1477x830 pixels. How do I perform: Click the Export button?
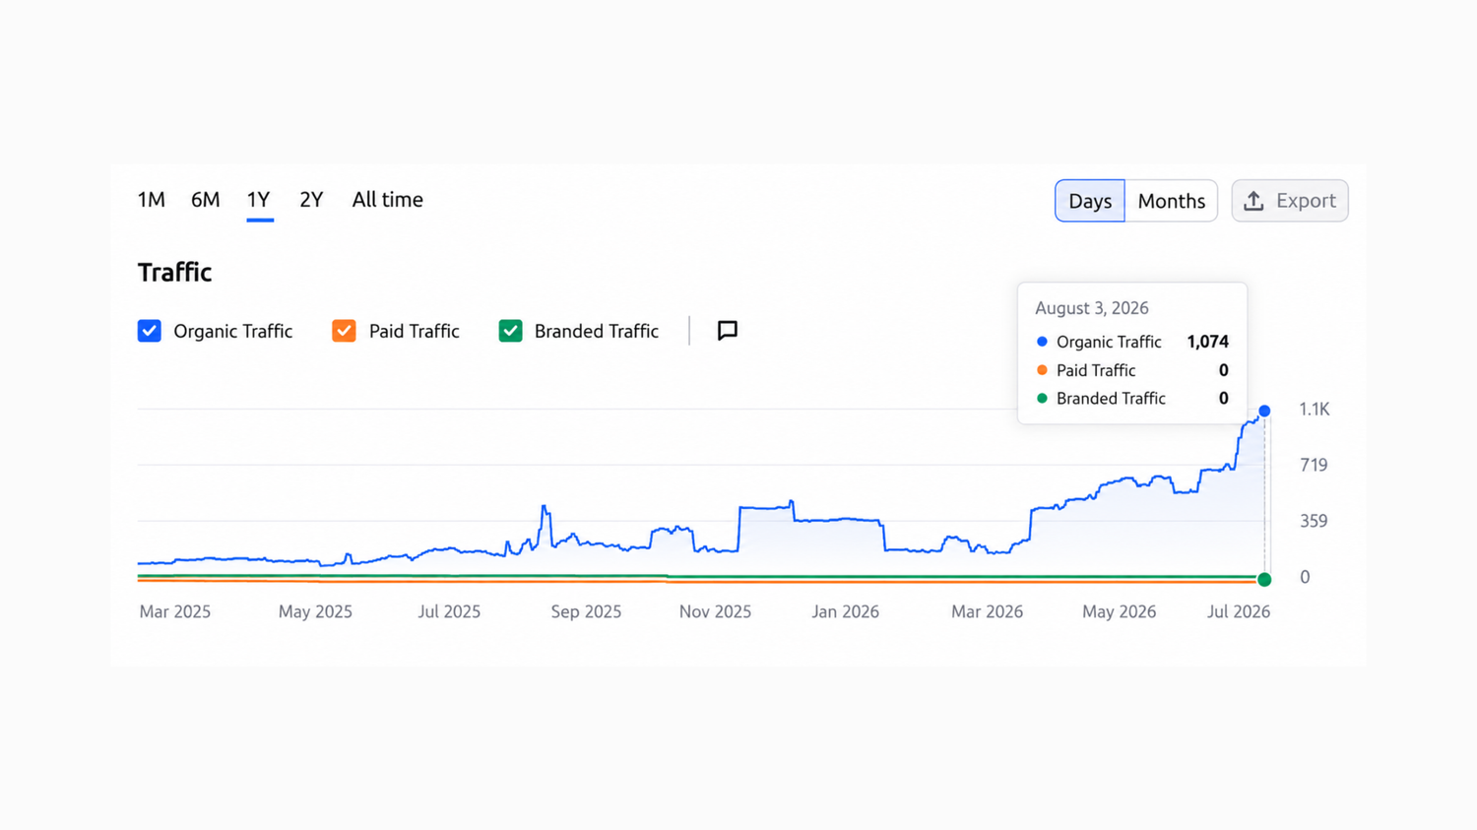click(1290, 201)
